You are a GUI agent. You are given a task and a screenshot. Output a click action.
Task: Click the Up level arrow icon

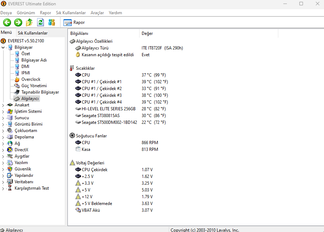click(x=29, y=22)
